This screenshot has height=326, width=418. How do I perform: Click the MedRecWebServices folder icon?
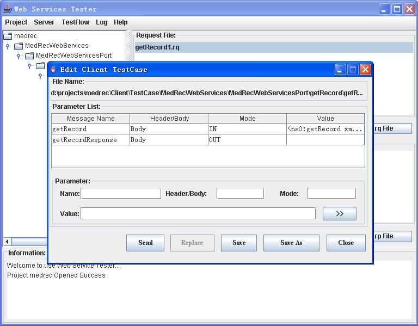click(x=19, y=46)
